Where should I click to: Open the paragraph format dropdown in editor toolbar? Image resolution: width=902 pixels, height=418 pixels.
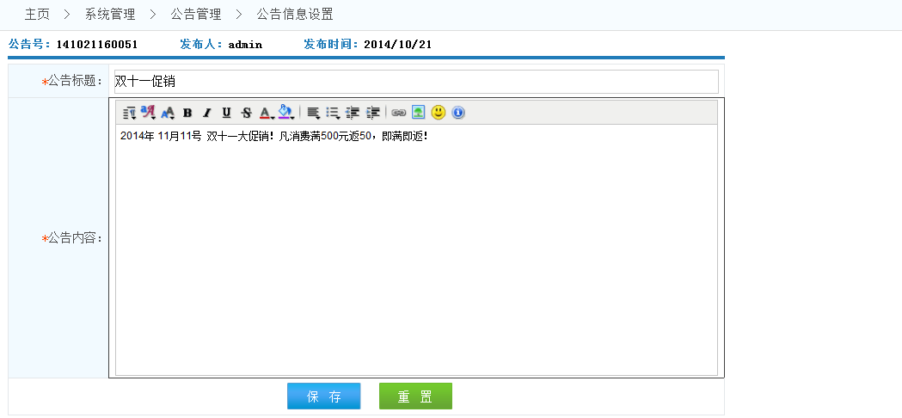pos(129,113)
